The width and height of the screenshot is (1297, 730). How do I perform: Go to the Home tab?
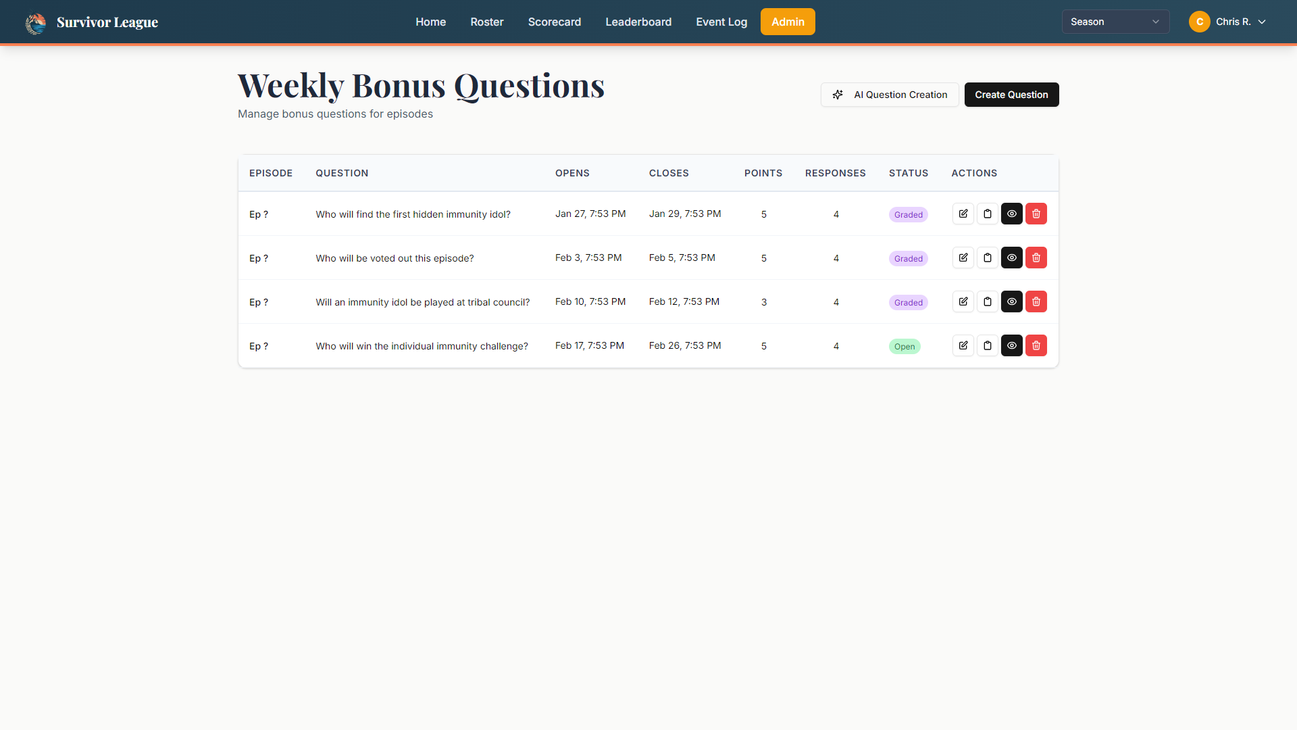(430, 22)
